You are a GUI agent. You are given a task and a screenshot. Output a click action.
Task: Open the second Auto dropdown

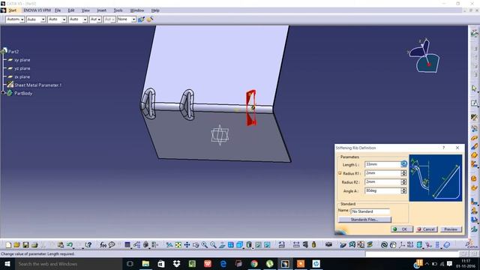[x=36, y=19]
